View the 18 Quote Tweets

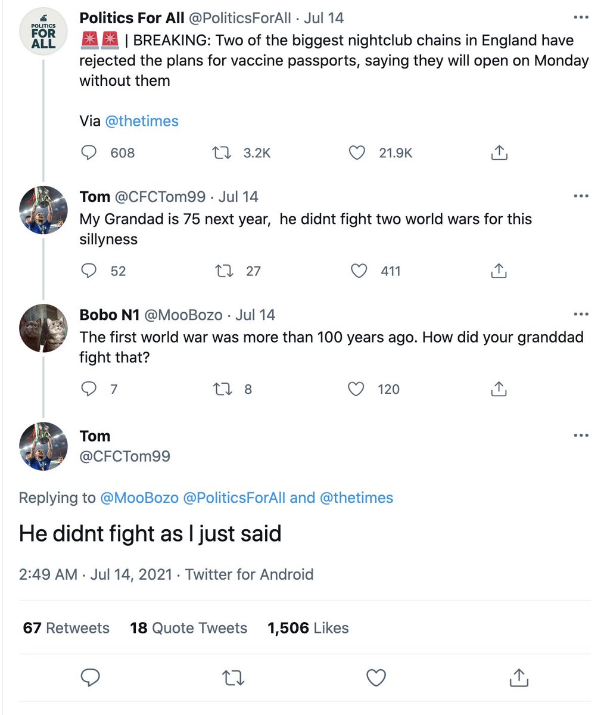(189, 628)
